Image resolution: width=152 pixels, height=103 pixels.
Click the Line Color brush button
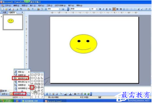(66, 94)
